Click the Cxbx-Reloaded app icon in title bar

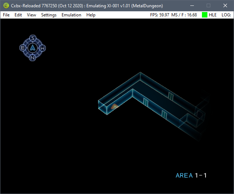[6, 6]
